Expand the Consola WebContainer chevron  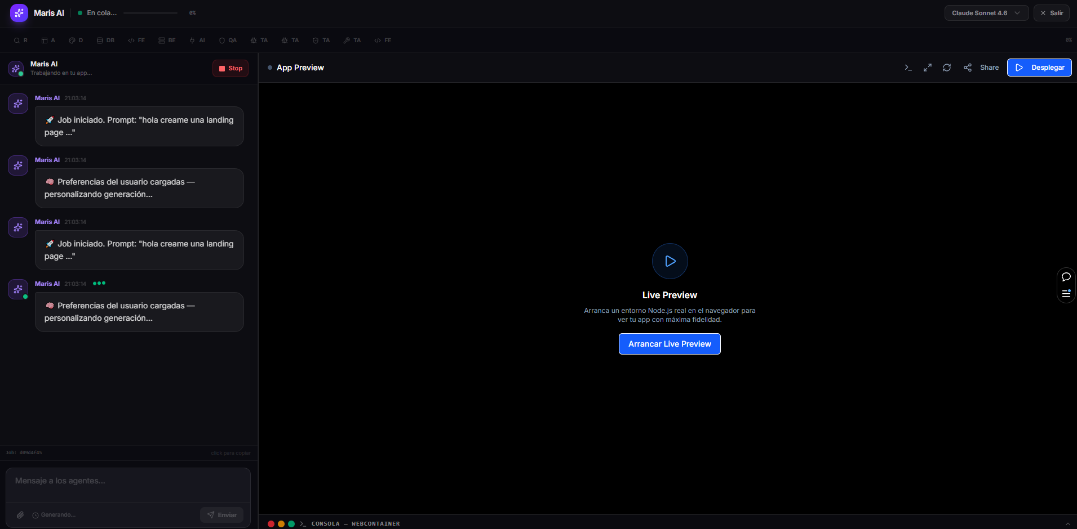1067,524
